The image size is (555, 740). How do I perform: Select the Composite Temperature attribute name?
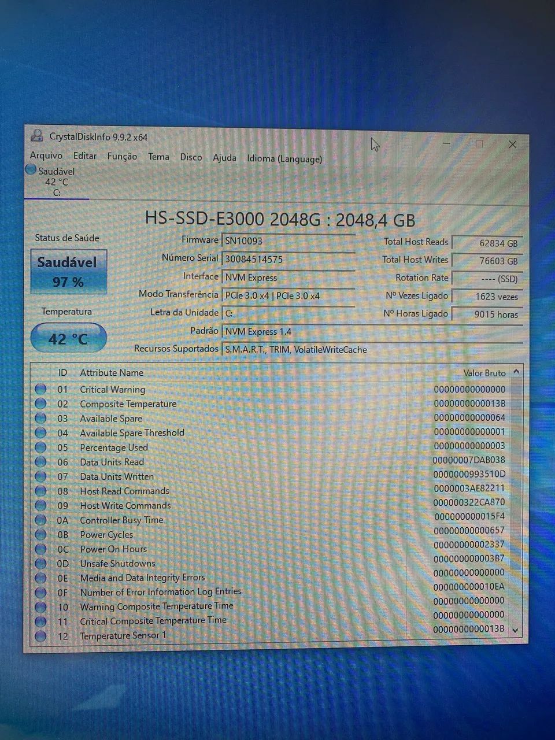[128, 404]
